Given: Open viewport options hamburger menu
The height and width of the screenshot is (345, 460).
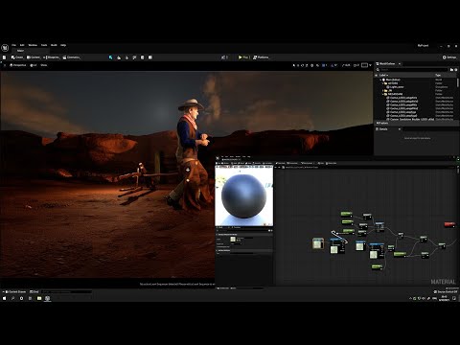Looking at the screenshot, I should (x=4, y=65).
